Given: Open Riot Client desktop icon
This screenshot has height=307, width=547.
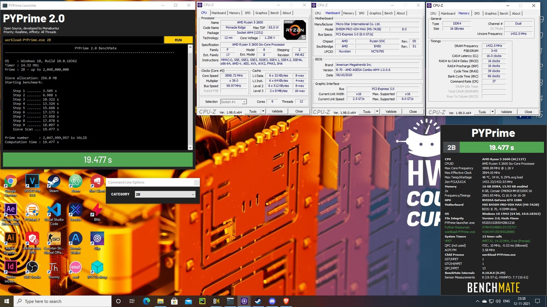Looking at the screenshot, I should 97,184.
